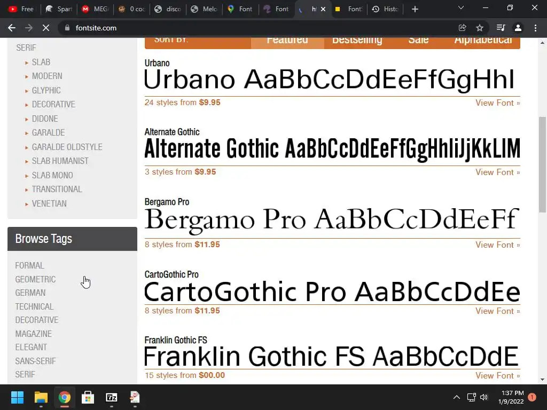Click the Chrome taskbar icon
The height and width of the screenshot is (410, 547).
[x=64, y=397]
